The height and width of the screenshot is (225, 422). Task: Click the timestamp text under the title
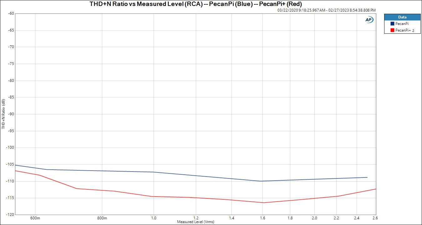[x=326, y=10]
